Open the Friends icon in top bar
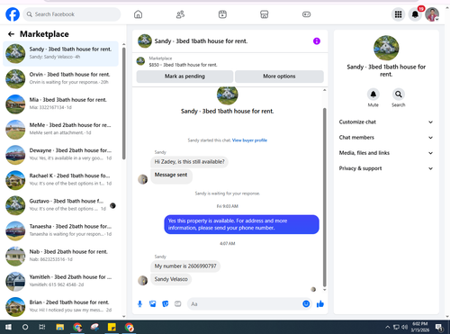Viewport: 450px width, 334px height. (x=180, y=14)
